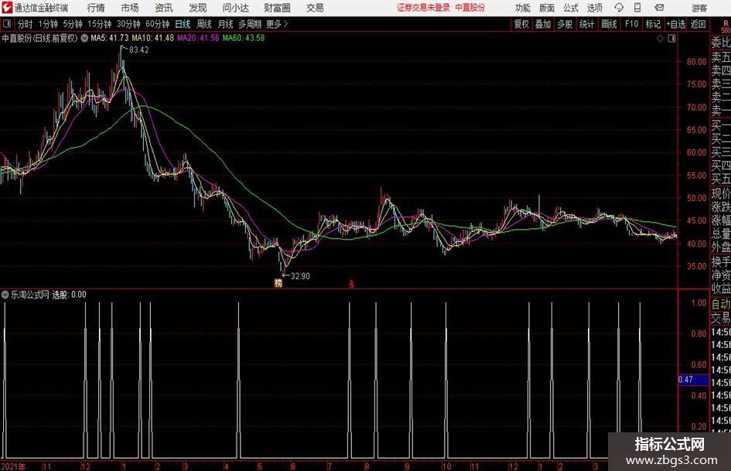Click the 0.47 highlighted axis value

click(x=686, y=380)
